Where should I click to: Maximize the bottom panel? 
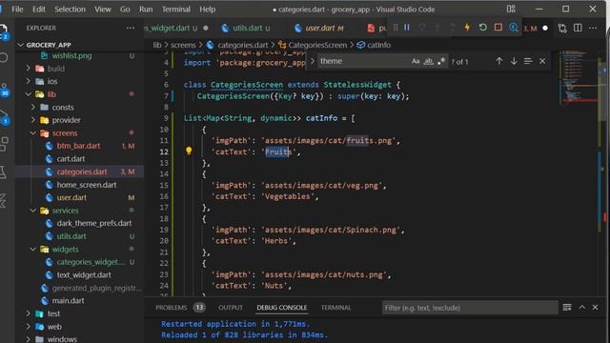[x=582, y=307]
